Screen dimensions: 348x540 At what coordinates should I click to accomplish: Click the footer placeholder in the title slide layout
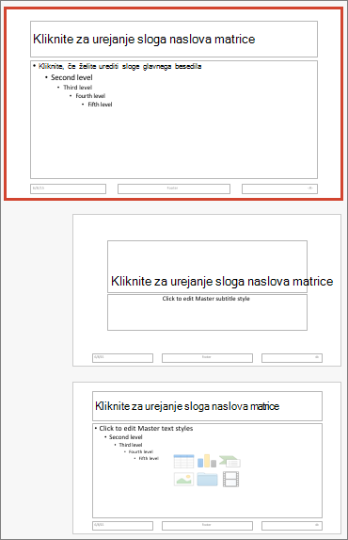(x=207, y=358)
